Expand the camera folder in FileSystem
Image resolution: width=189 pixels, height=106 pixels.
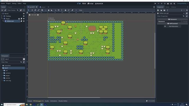pos(3,73)
